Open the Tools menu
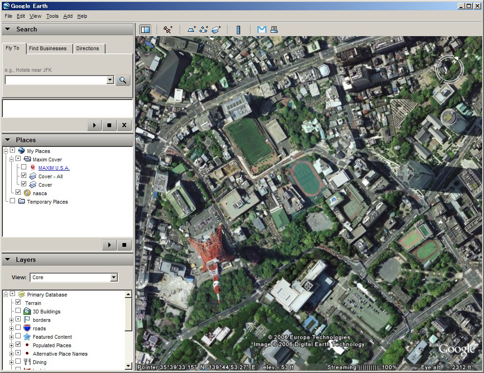This screenshot has width=484, height=373. 52,16
